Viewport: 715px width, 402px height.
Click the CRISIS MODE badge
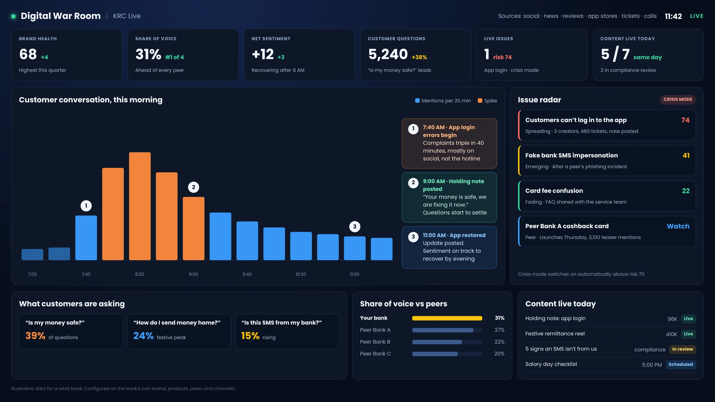[x=678, y=99]
